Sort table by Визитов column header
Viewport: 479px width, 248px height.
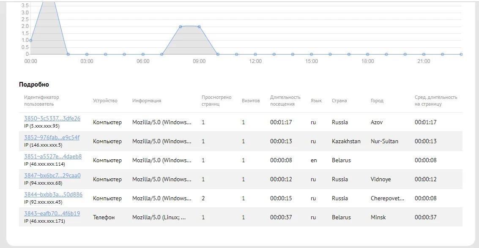251,101
